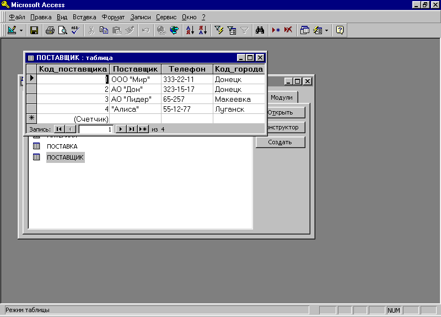Click the Copy icon
Screen dimensions: 441x317
coord(104,30)
